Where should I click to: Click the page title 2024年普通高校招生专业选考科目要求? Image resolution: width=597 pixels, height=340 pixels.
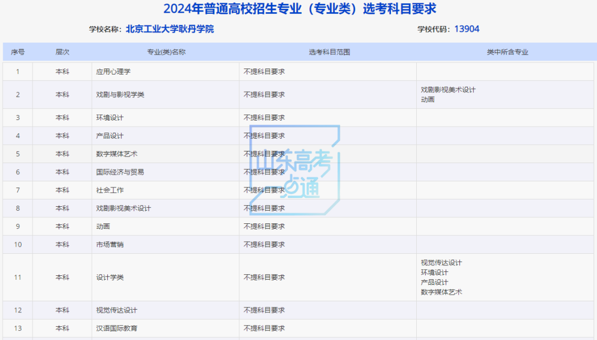click(x=298, y=8)
